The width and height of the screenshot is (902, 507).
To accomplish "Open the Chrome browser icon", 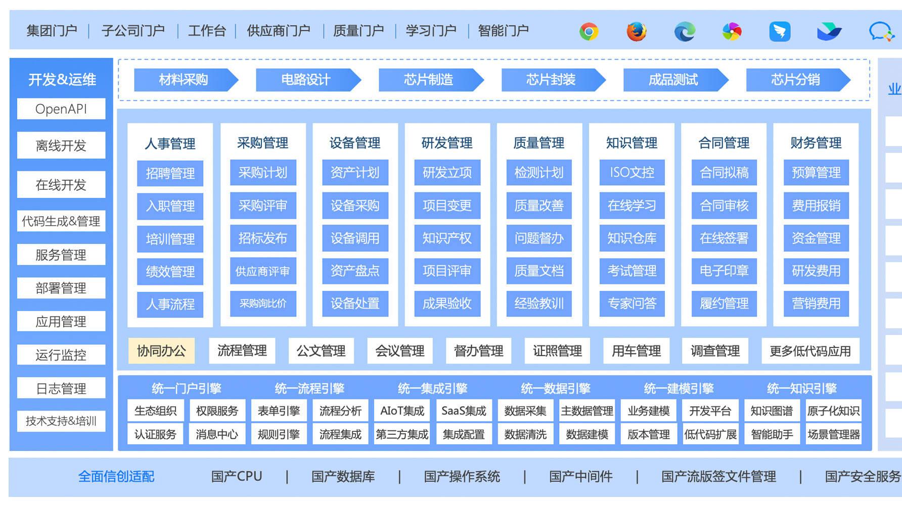I will tap(588, 31).
